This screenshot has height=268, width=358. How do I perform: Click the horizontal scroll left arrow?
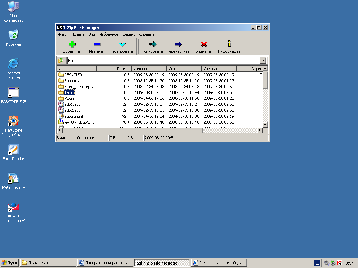[60, 131]
